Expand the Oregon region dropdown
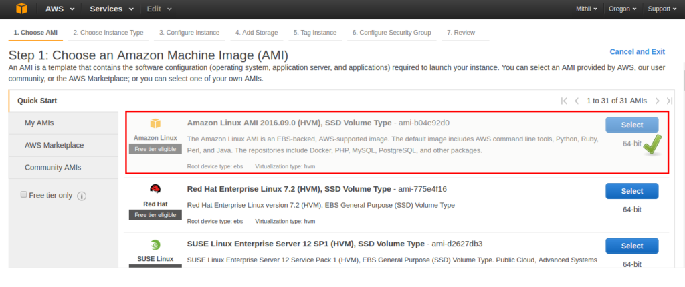Screen dimensions: 685x287 pyautogui.click(x=622, y=9)
